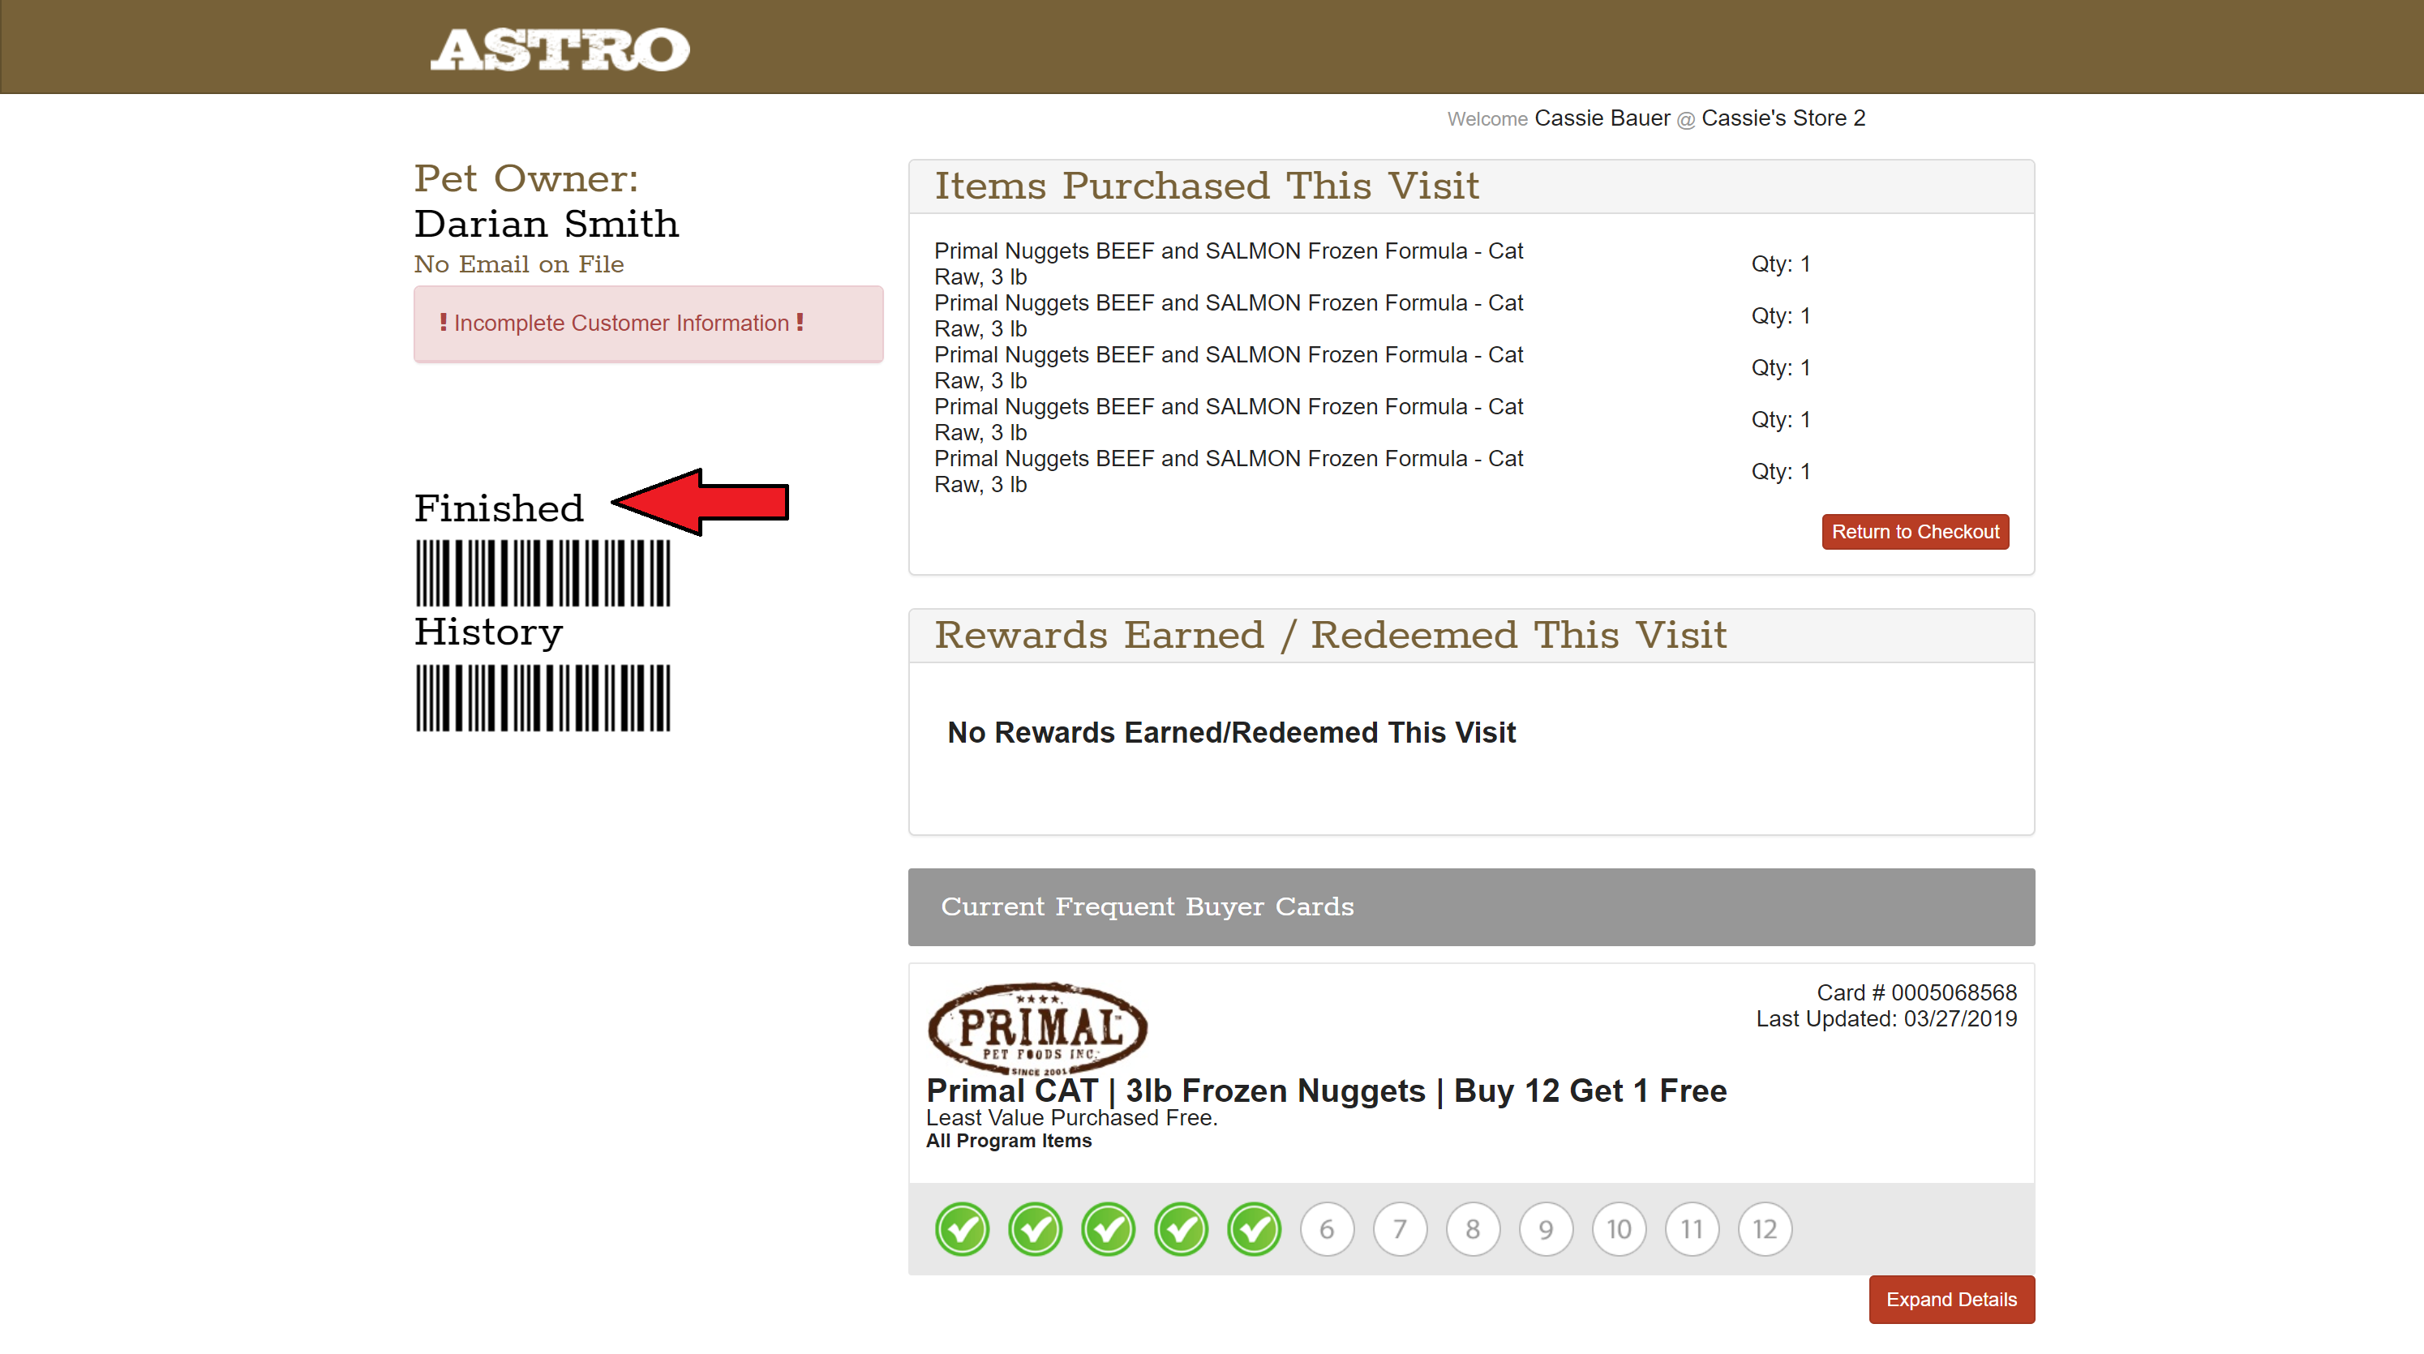Click the Finished barcode image
Screen dimensions: 2424x1354
tap(543, 572)
